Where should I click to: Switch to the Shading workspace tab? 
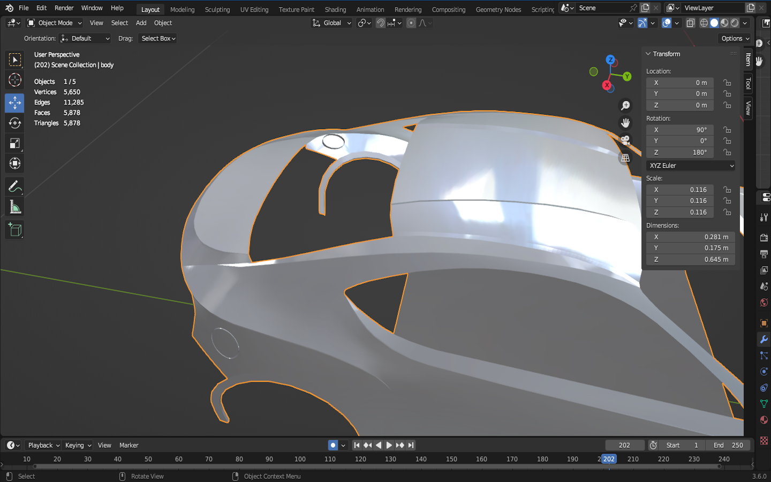(x=335, y=10)
